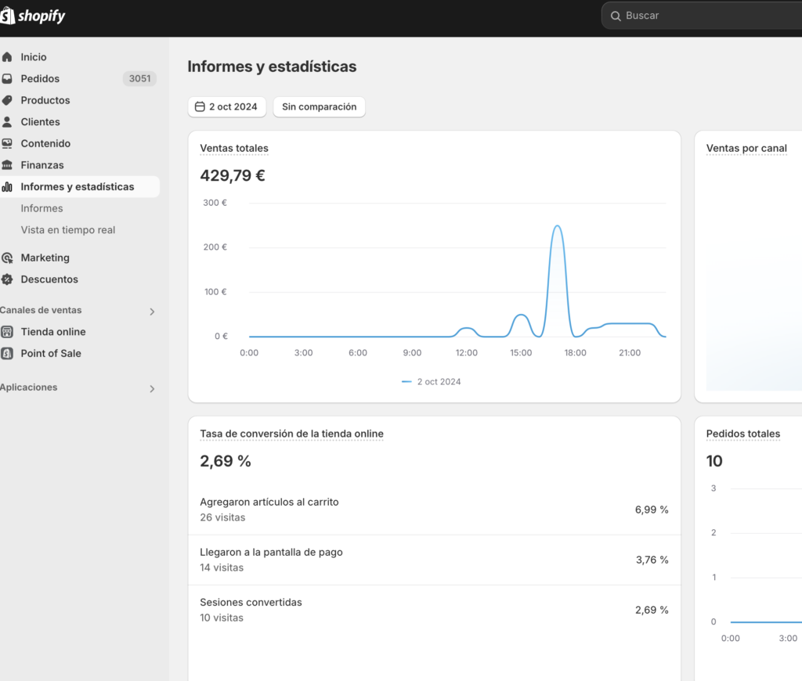Open the Informes submenu item
Image resolution: width=802 pixels, height=681 pixels.
[42, 208]
